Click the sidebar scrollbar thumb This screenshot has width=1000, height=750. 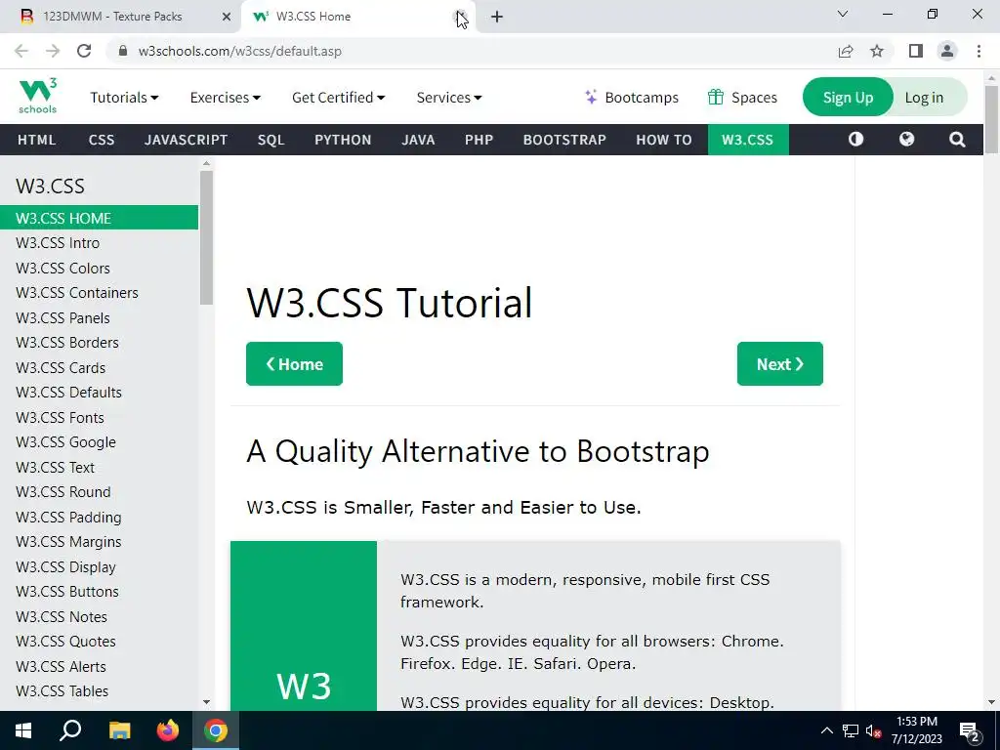pyautogui.click(x=206, y=238)
